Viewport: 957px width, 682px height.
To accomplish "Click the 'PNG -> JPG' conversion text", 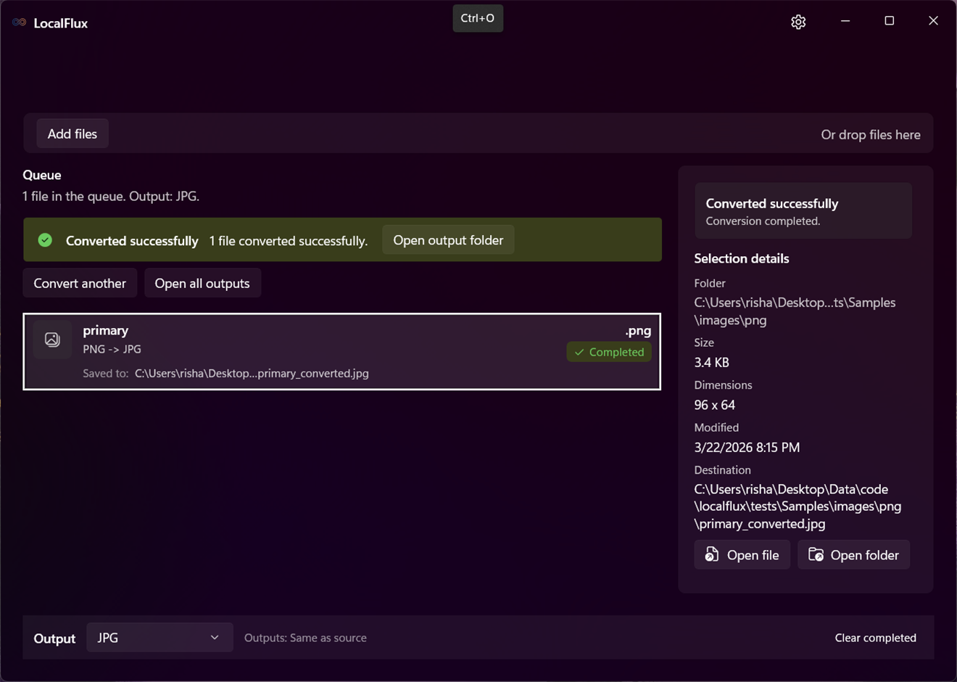I will click(x=112, y=349).
